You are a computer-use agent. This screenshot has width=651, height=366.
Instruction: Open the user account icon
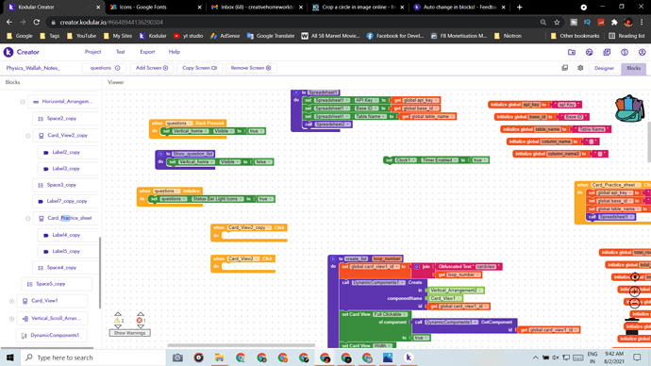click(642, 52)
